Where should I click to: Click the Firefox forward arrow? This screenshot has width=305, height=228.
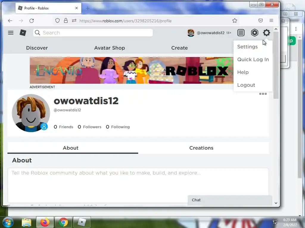coord(21,21)
